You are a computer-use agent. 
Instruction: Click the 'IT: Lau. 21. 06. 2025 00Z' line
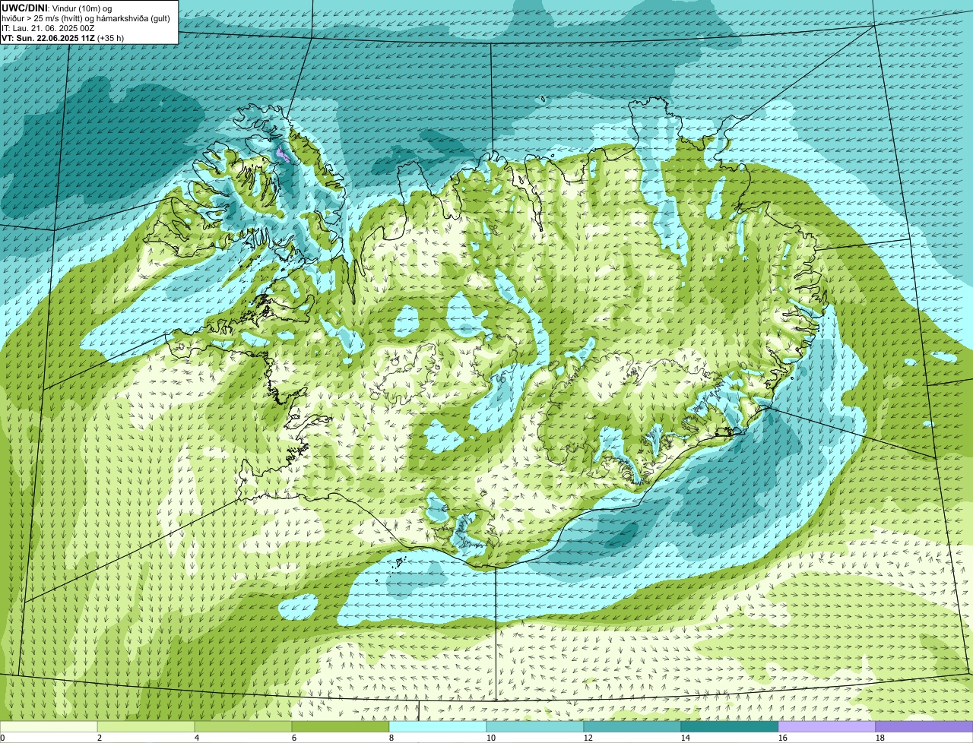click(x=48, y=28)
